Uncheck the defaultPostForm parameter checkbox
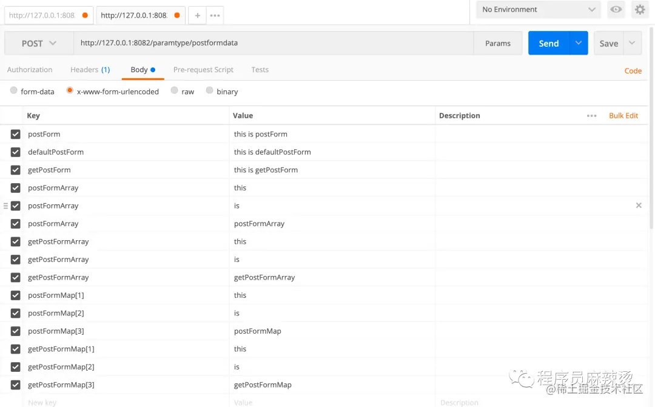The height and width of the screenshot is (407, 655). (x=15, y=152)
